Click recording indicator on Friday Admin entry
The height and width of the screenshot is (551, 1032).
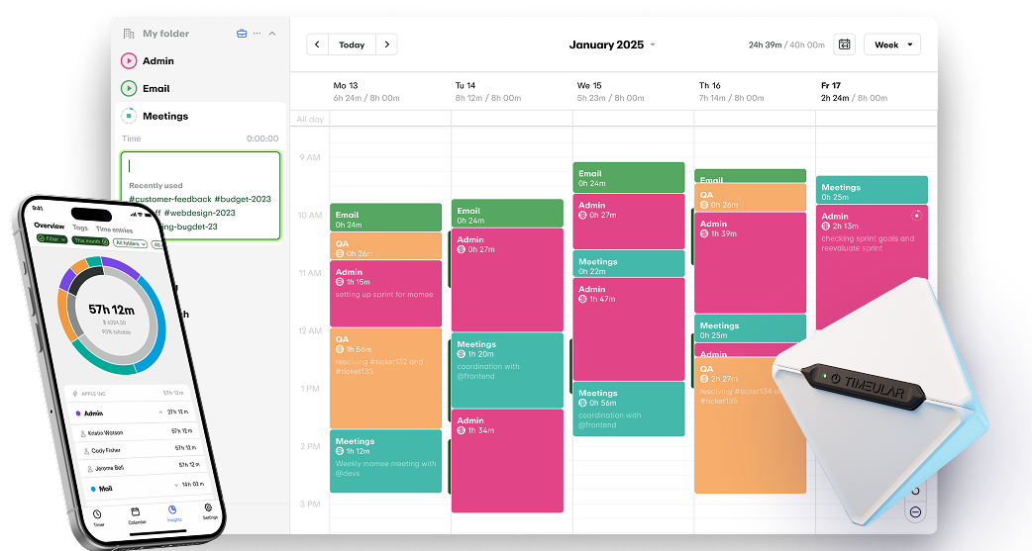(x=916, y=216)
